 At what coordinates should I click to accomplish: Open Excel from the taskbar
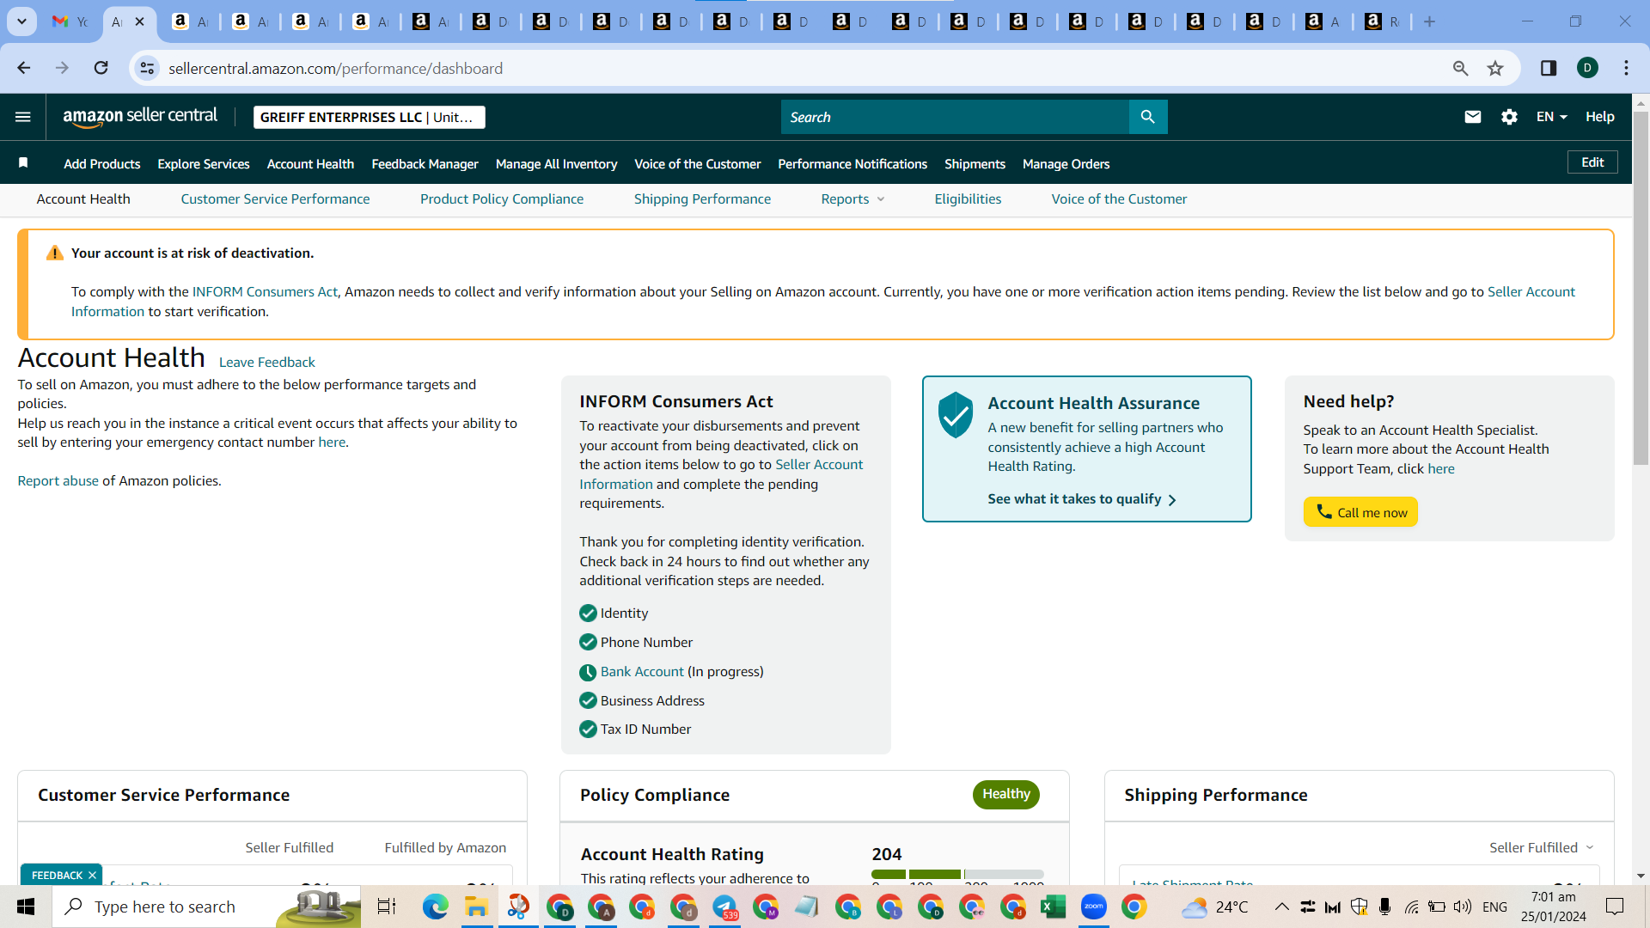[x=1053, y=907]
